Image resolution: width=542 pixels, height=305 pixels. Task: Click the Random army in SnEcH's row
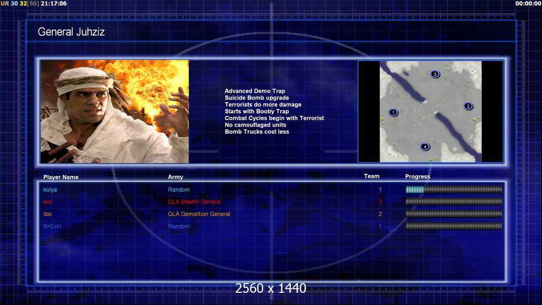[x=178, y=226]
